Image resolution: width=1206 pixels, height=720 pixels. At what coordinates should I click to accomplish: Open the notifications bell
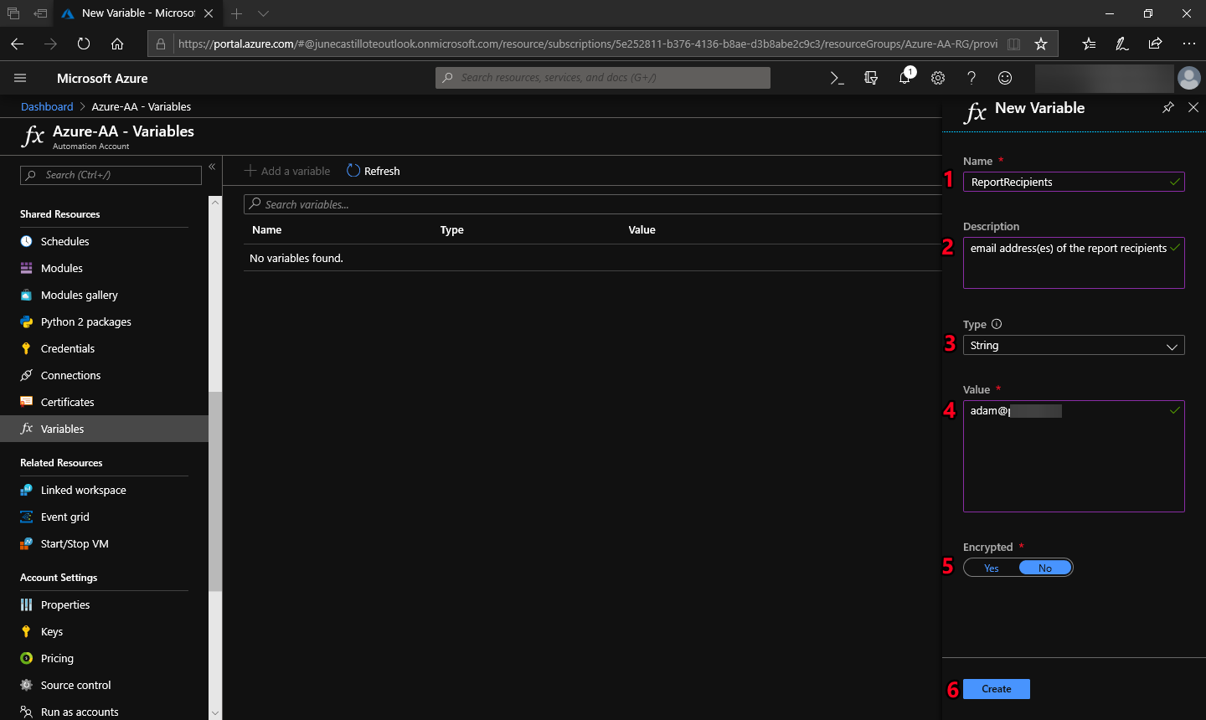click(904, 77)
